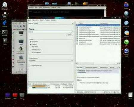Open the blue arrow desktop icon on left
134x107 pixels.
tap(5, 23)
